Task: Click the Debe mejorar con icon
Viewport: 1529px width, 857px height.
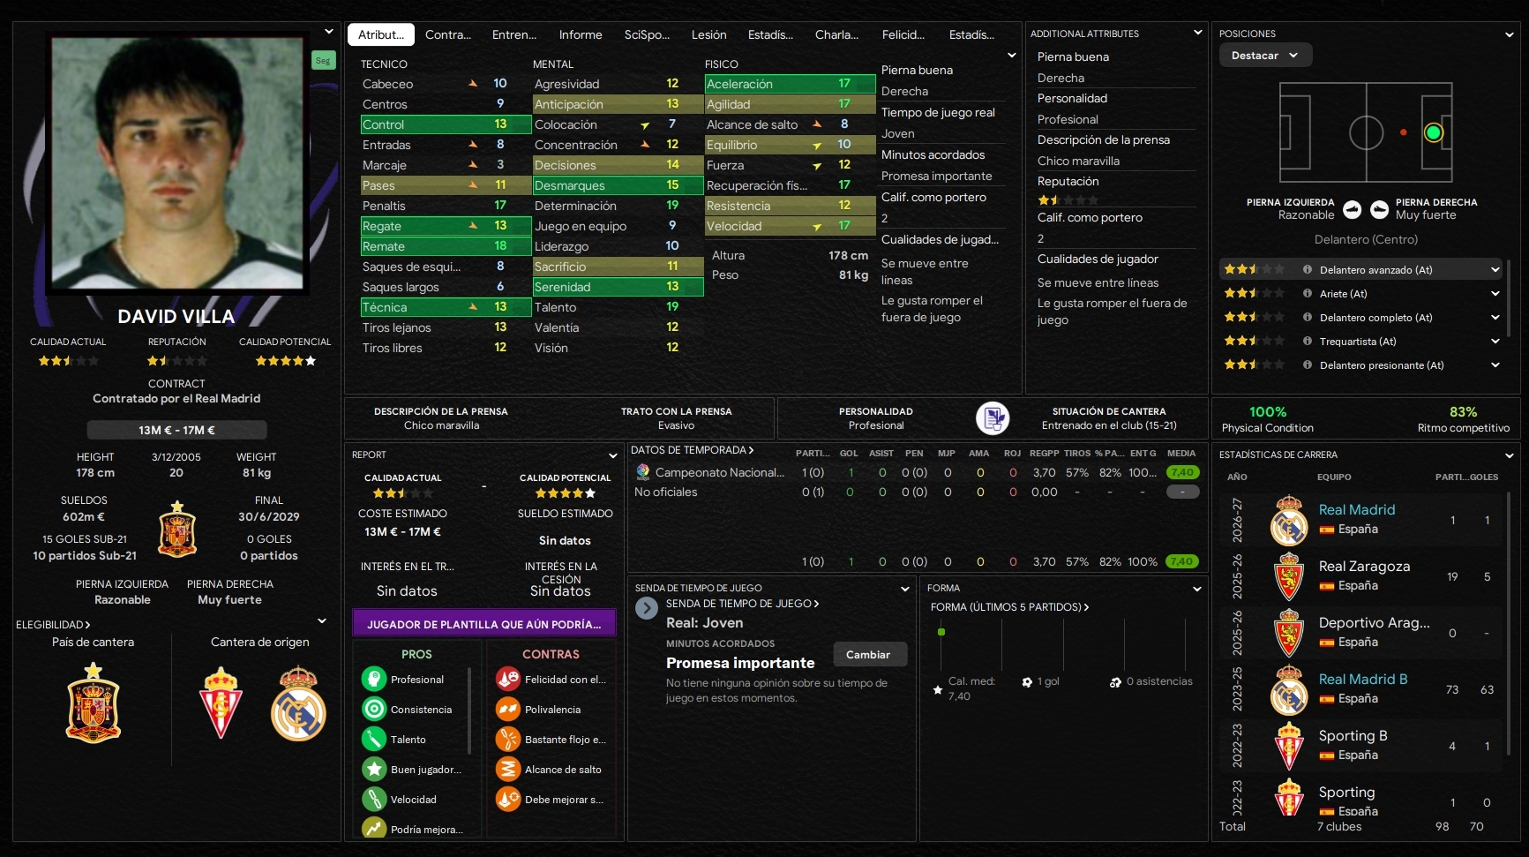Action: tap(508, 800)
